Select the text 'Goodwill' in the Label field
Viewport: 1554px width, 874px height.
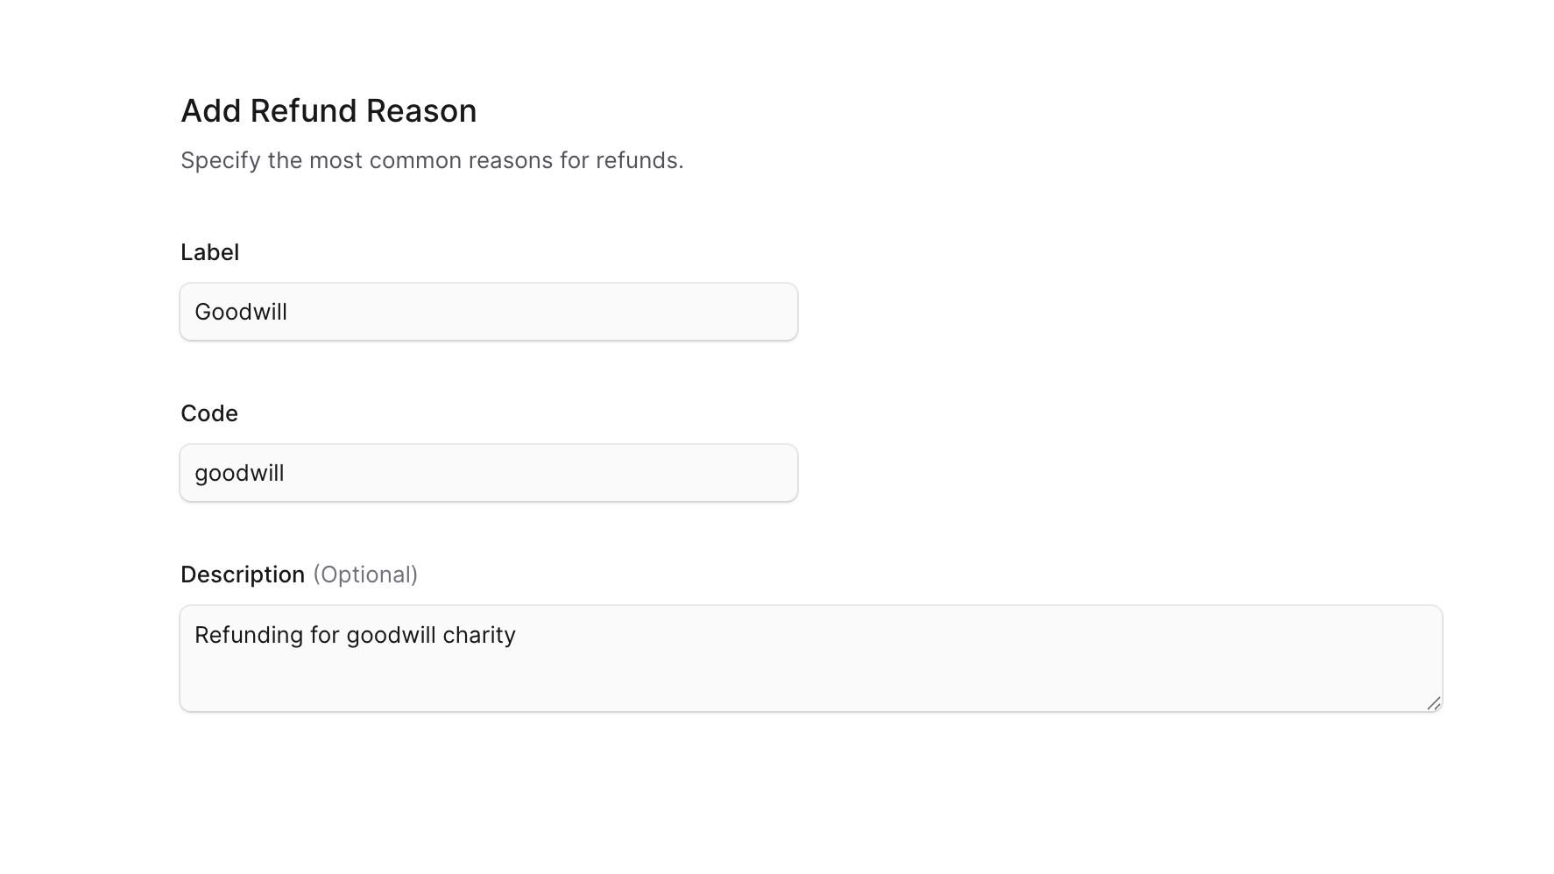tap(241, 312)
